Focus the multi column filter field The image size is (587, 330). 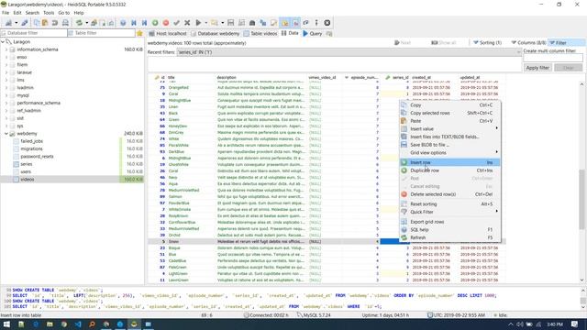click(553, 58)
